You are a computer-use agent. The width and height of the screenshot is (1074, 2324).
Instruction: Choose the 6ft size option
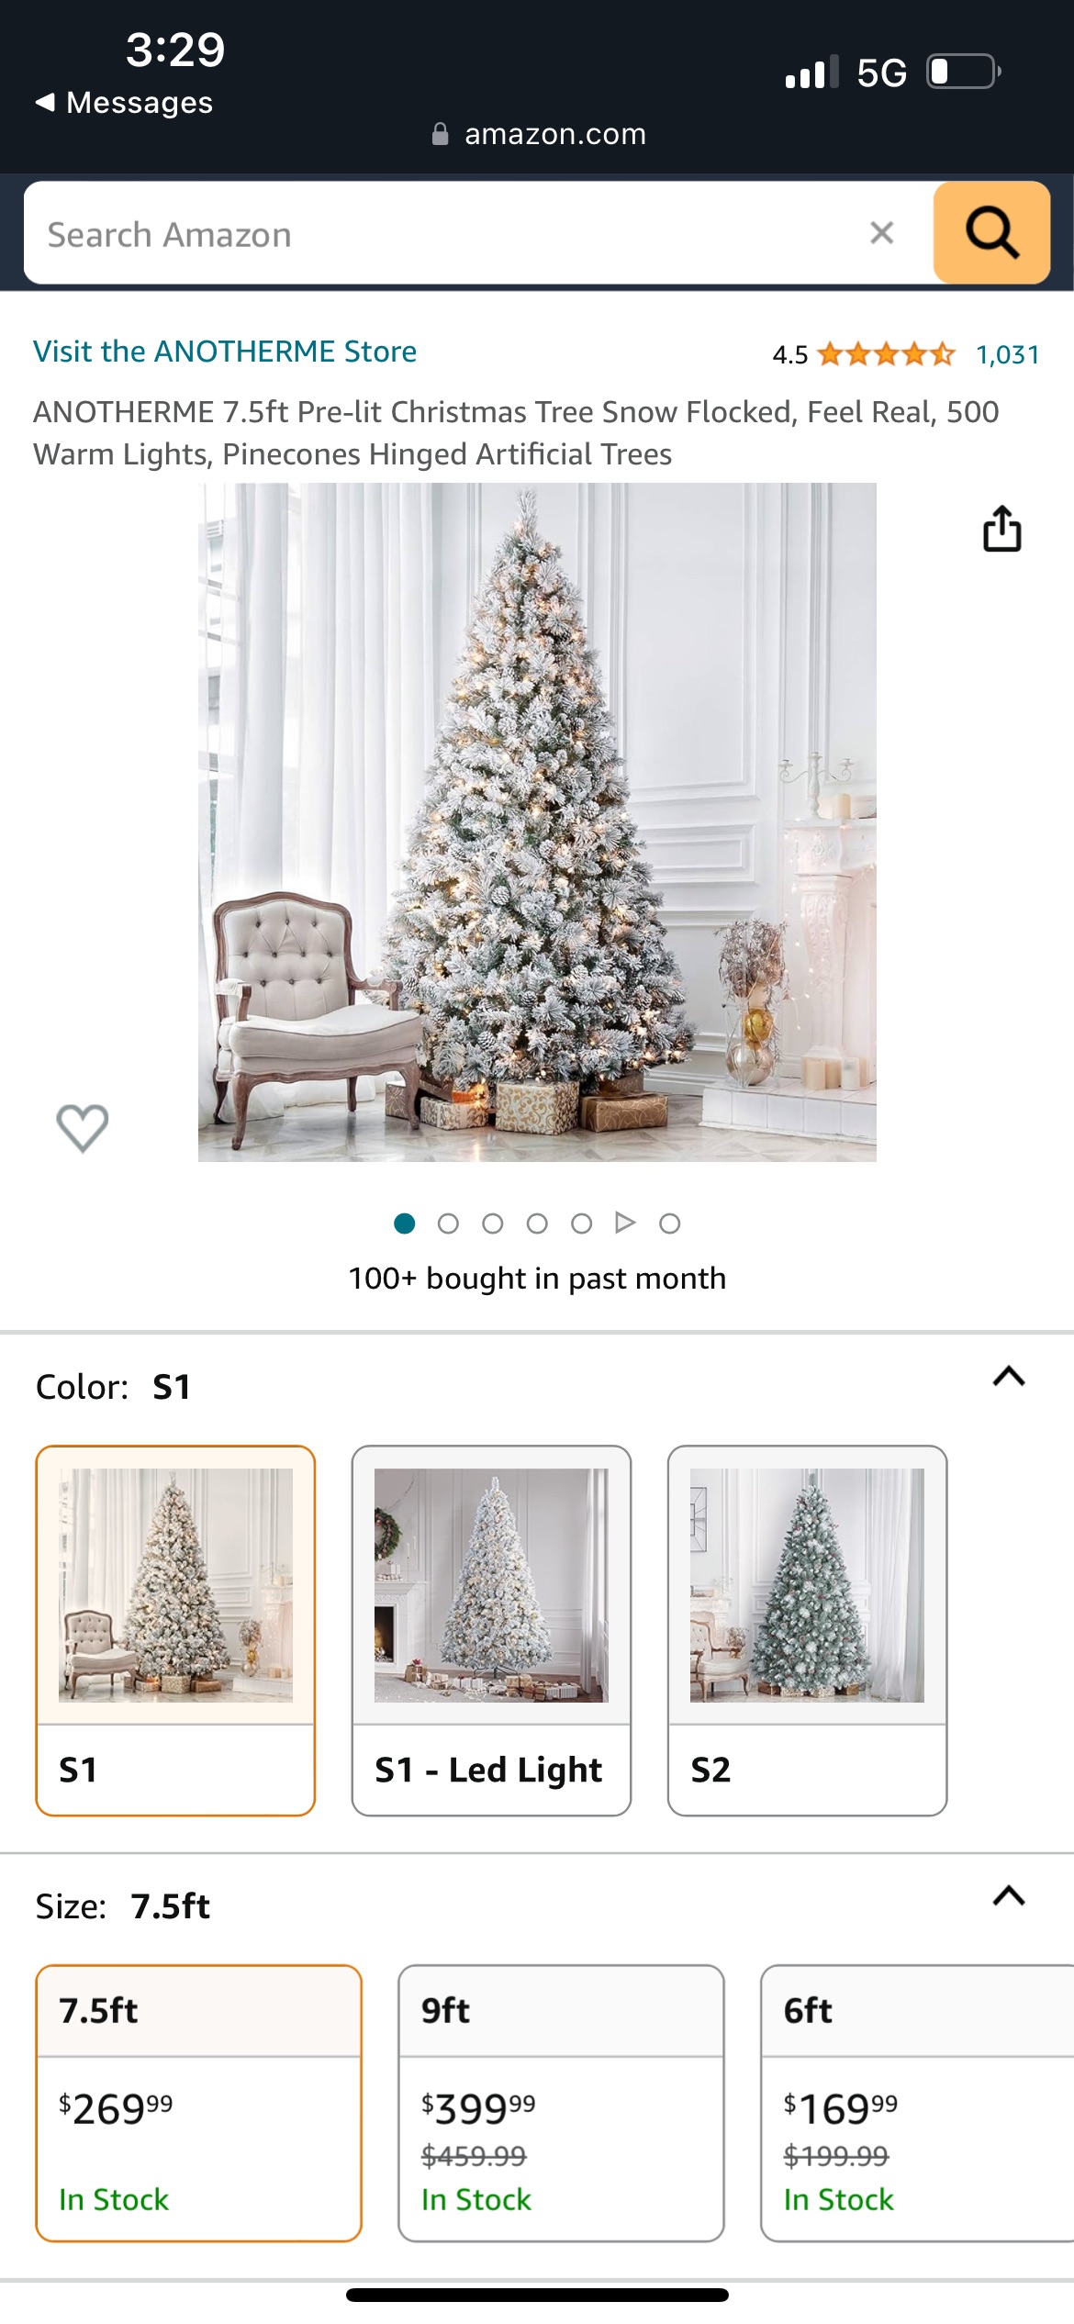click(917, 2103)
